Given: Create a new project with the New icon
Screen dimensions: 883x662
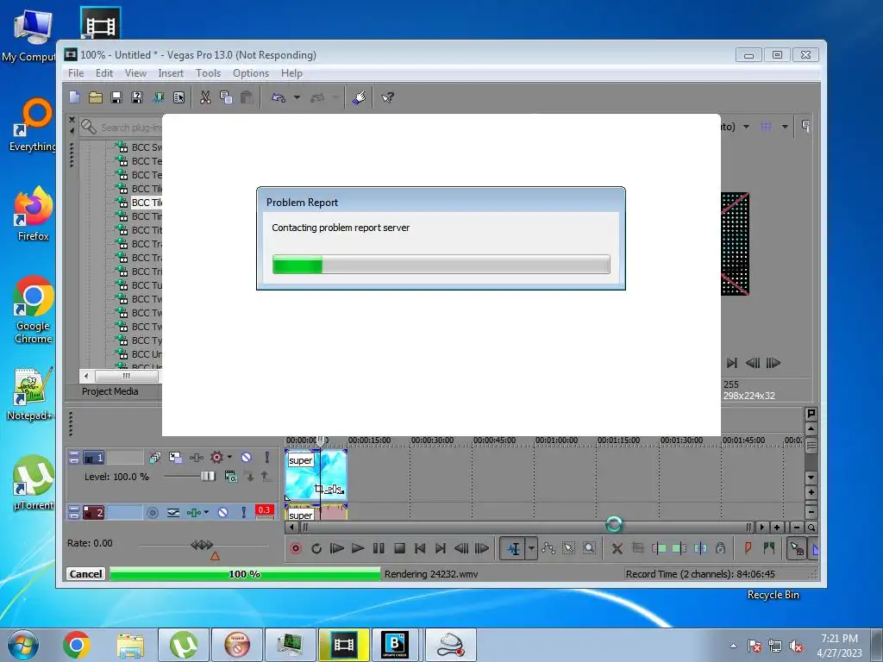Looking at the screenshot, I should click(74, 97).
